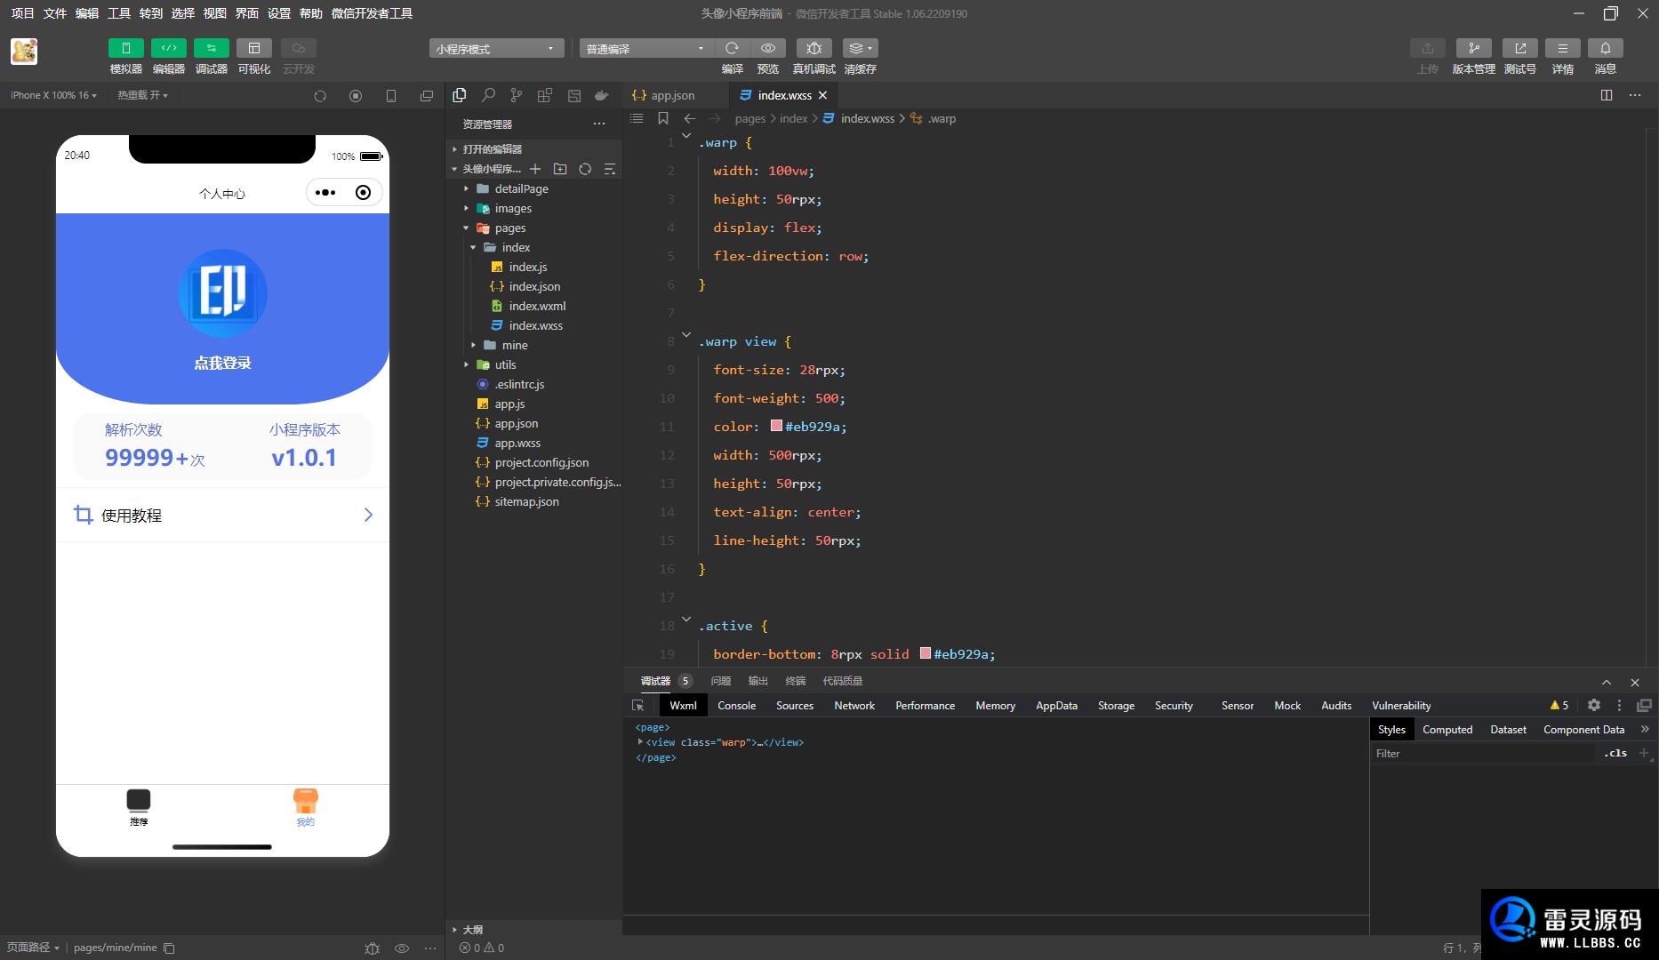This screenshot has width=1659, height=960.
Task: Detach simulator into separate window
Action: pyautogui.click(x=427, y=96)
